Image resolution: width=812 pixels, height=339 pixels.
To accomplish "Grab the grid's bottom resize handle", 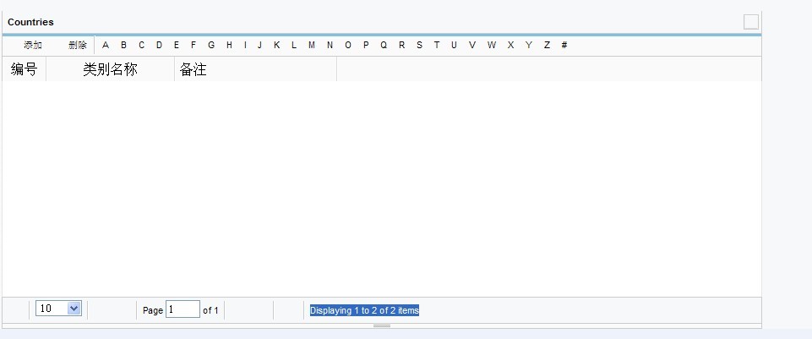I will click(x=382, y=326).
